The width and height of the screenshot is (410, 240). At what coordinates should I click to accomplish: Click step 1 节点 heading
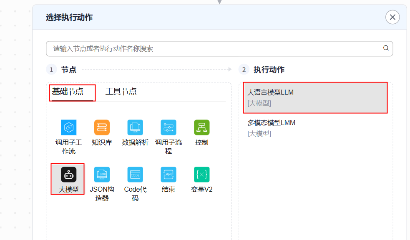pos(69,70)
